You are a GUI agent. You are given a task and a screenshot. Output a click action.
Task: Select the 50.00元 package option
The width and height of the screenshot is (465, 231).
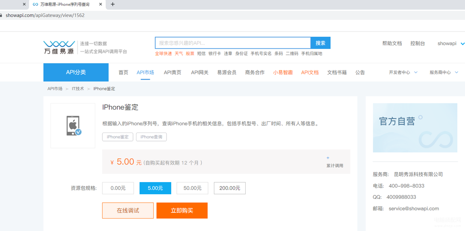tap(193, 188)
